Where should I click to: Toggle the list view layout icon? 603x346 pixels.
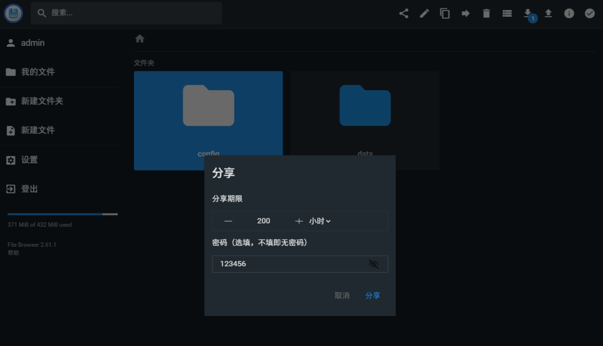[507, 13]
